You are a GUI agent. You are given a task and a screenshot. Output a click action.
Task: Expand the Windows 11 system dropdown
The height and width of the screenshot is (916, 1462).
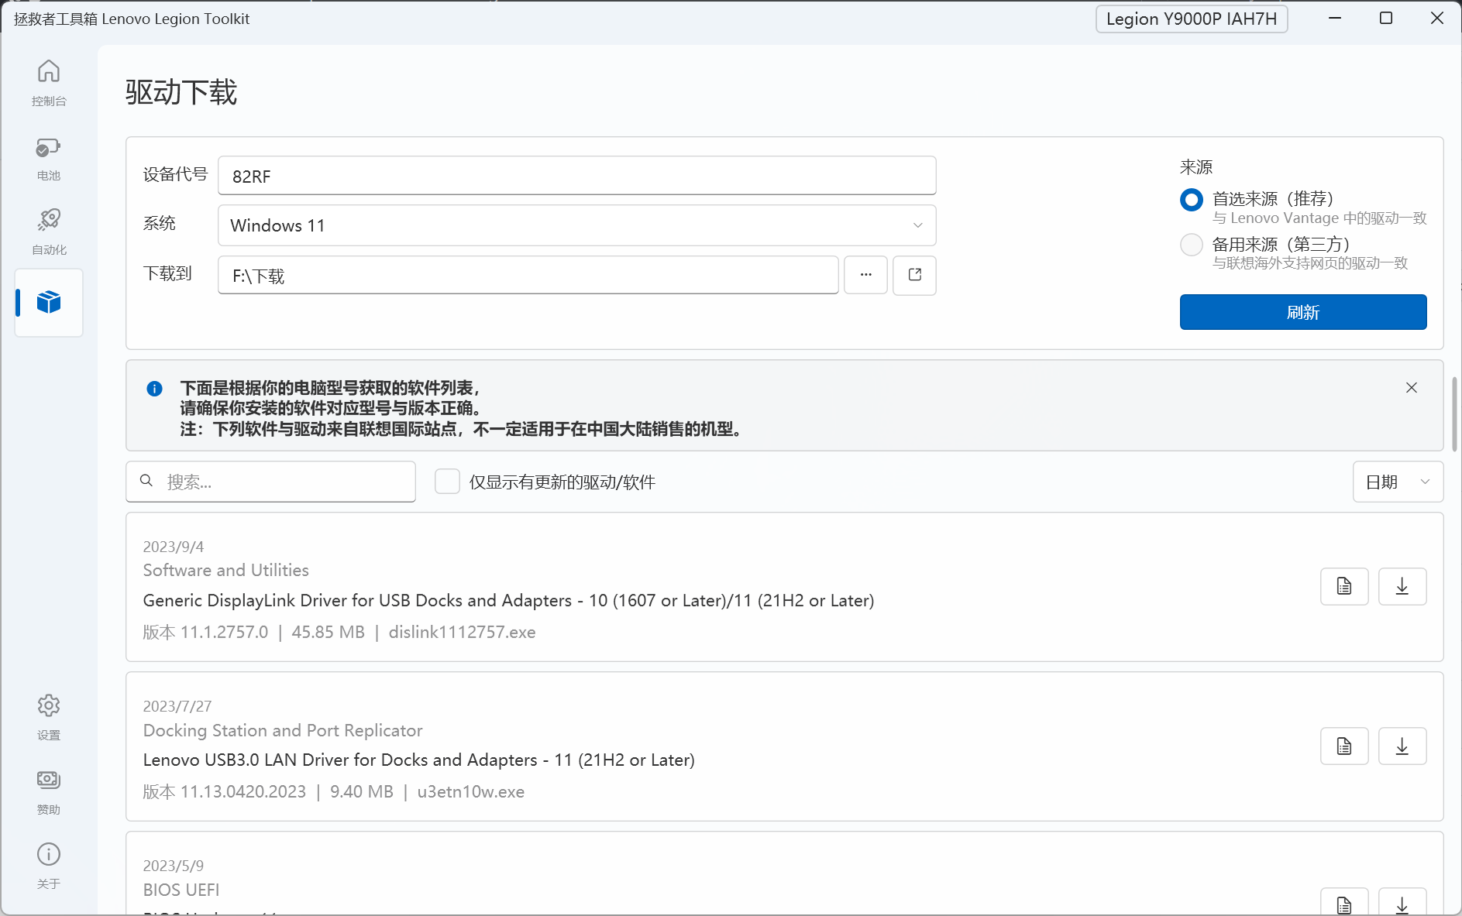coord(577,225)
